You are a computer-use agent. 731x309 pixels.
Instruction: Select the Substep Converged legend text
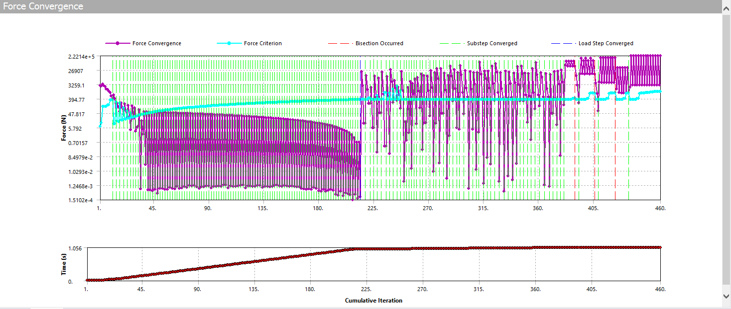(x=491, y=43)
